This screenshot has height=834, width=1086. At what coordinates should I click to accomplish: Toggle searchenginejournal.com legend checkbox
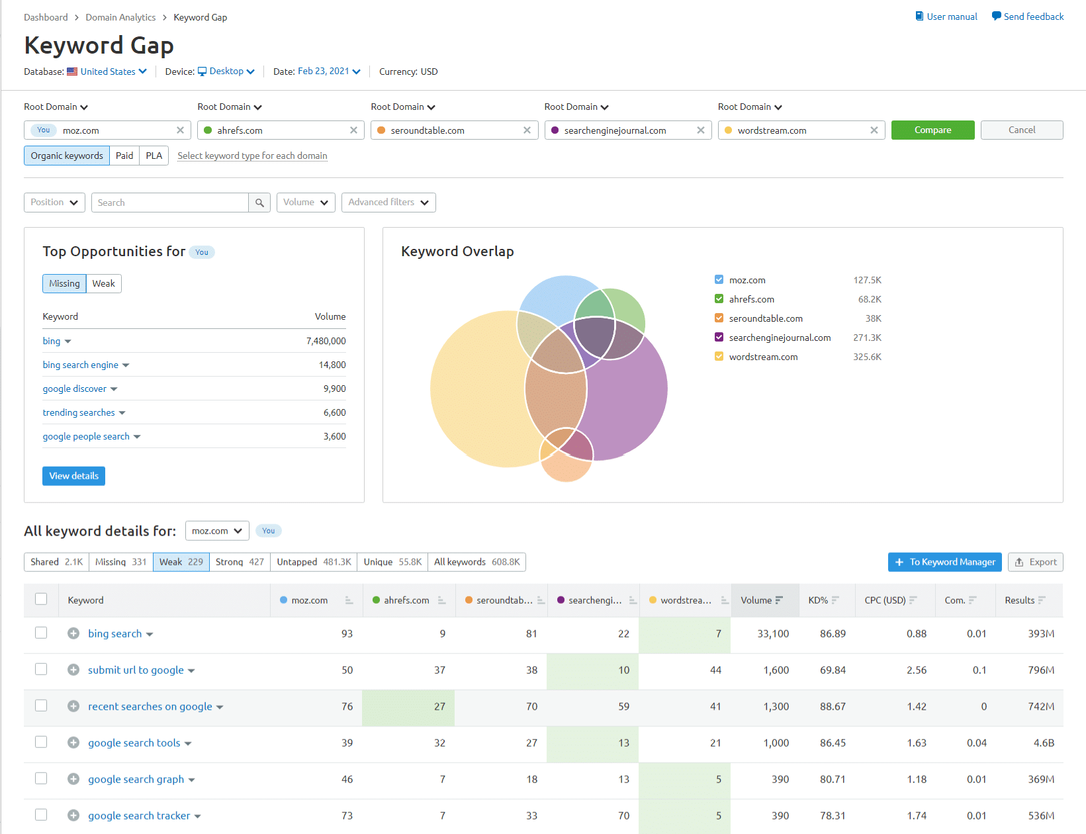(719, 338)
